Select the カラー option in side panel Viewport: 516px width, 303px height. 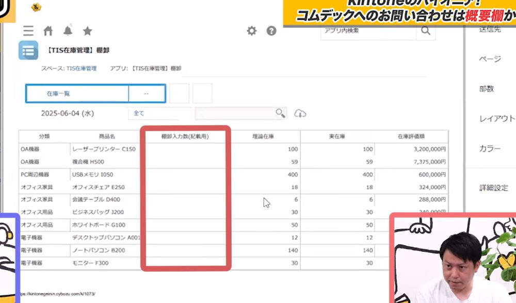489,148
